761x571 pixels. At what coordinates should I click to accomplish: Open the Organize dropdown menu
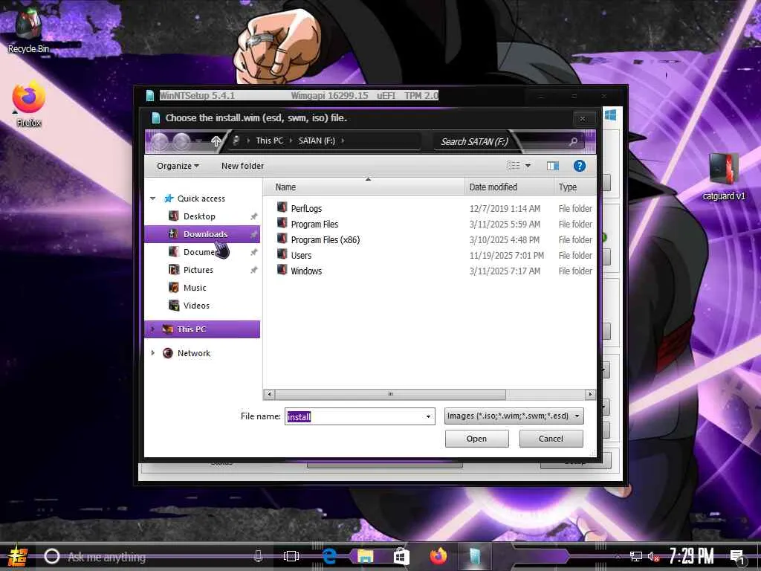click(x=178, y=166)
